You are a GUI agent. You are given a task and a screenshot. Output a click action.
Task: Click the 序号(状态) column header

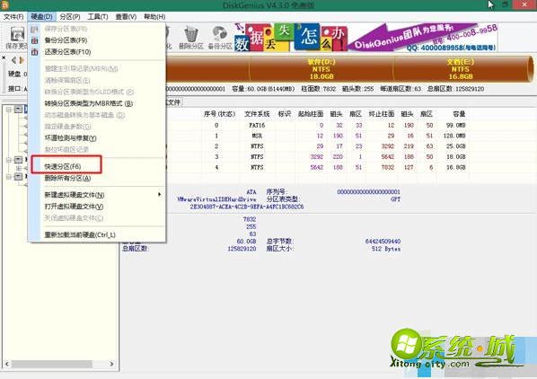click(x=219, y=114)
